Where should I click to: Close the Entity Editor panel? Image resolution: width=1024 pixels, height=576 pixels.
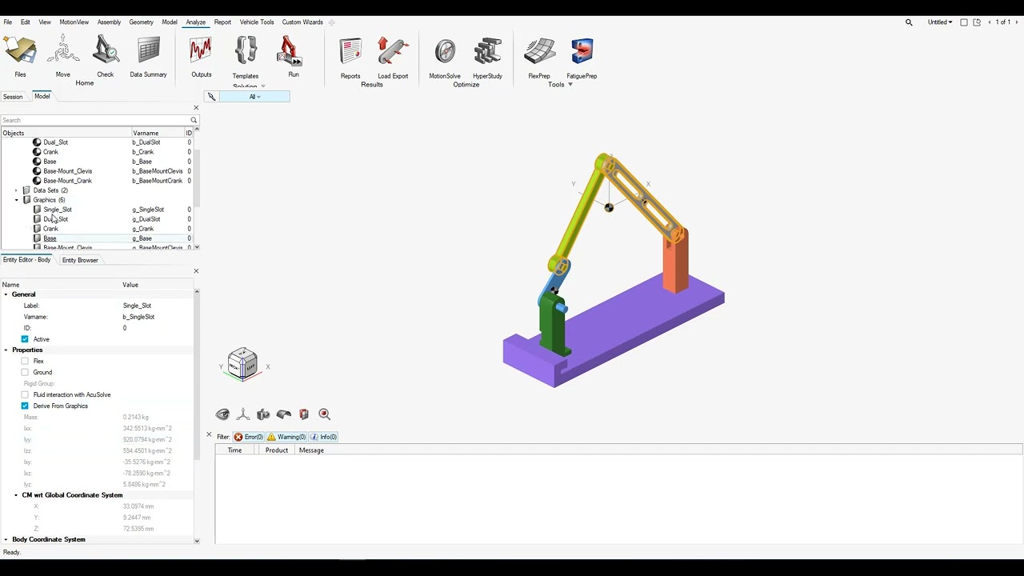(x=196, y=271)
